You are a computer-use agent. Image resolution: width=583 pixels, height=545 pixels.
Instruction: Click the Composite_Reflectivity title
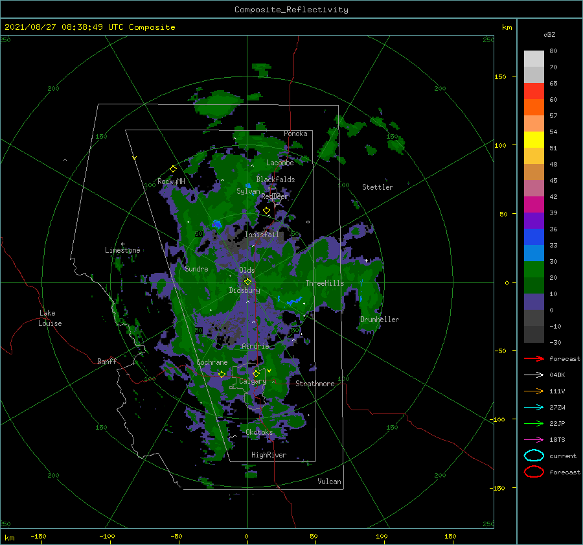point(291,10)
